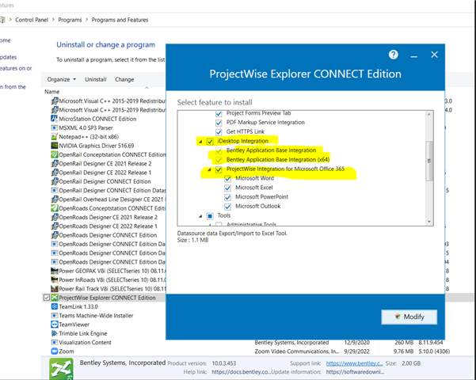The image size is (476, 380).
Task: Click the Programs and Features breadcrumb
Action: point(120,20)
